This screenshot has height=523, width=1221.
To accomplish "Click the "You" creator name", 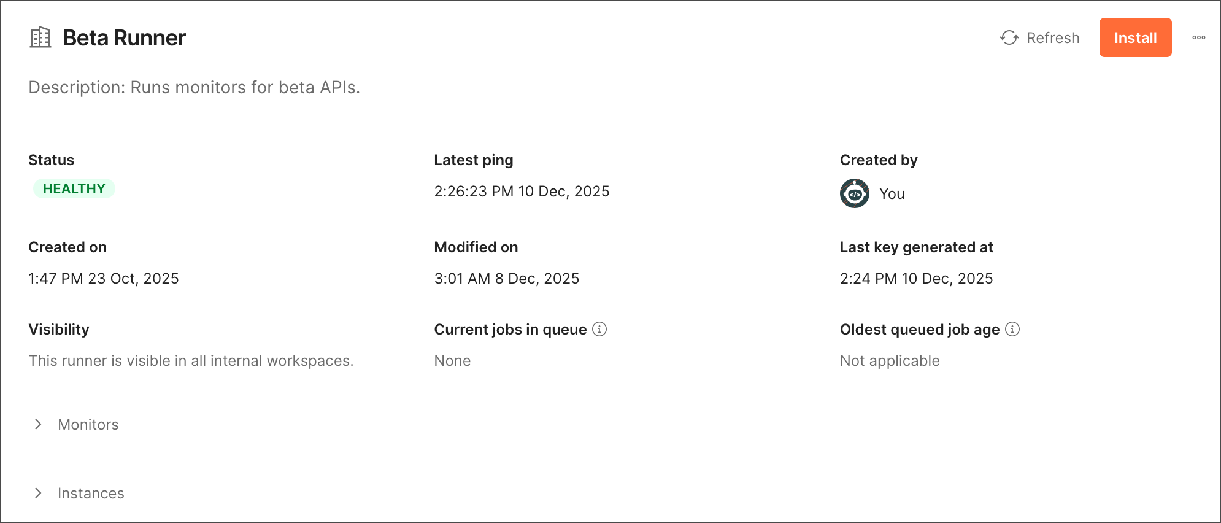I will click(892, 193).
